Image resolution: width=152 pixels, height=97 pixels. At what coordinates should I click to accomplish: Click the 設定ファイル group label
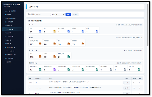[33, 63]
